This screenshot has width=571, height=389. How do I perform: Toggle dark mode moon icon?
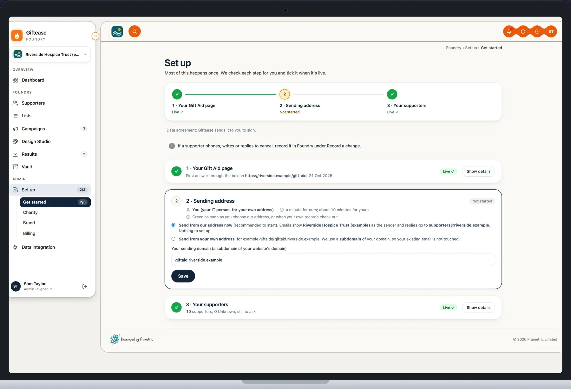(x=537, y=31)
